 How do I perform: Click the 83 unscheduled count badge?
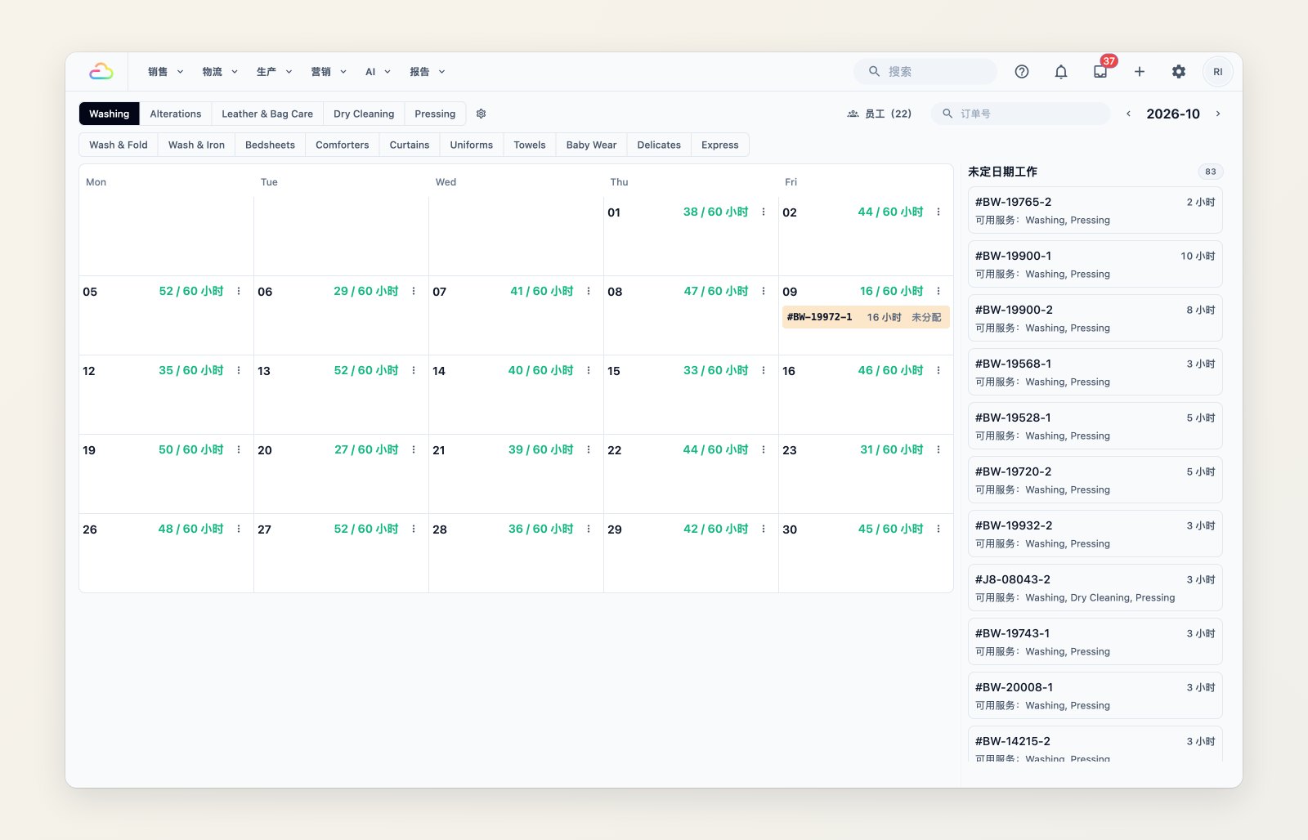click(1211, 172)
